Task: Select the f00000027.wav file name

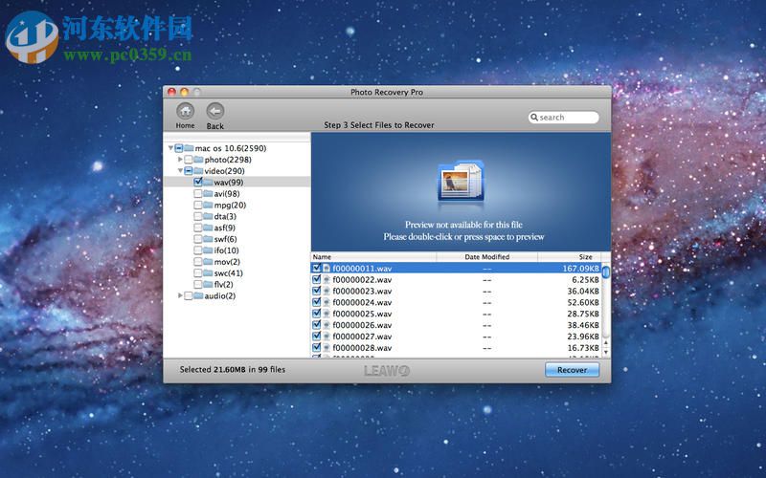Action: pyautogui.click(x=362, y=337)
